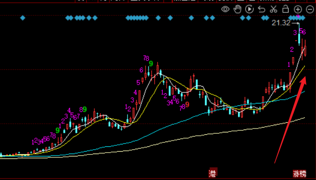Start chart replay with the play icon
Screen dimensions: 316x180
pos(250,9)
